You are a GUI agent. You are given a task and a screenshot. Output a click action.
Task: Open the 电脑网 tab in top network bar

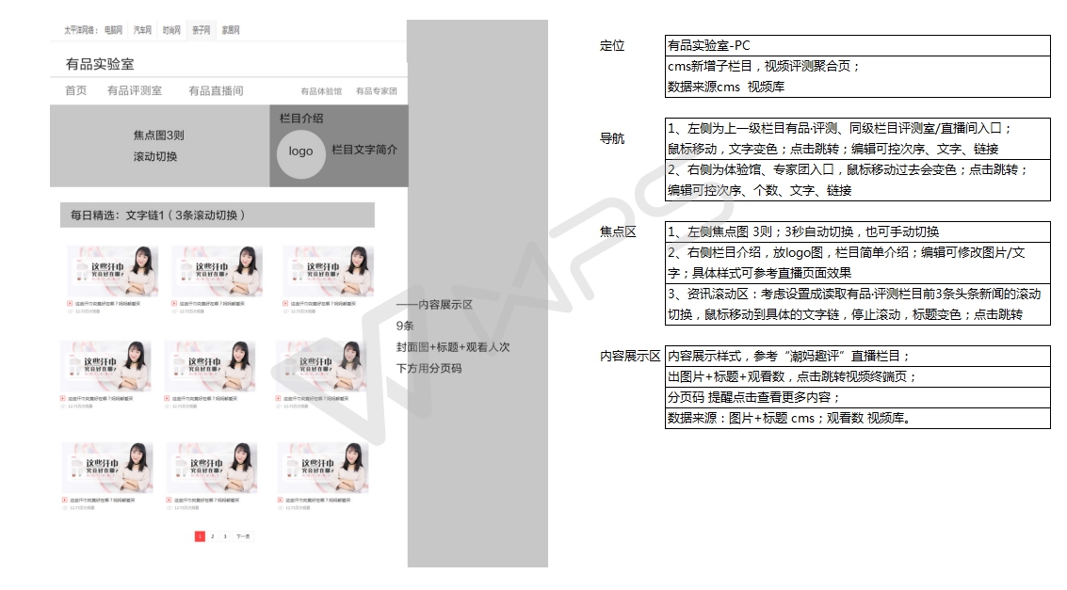[x=113, y=31]
